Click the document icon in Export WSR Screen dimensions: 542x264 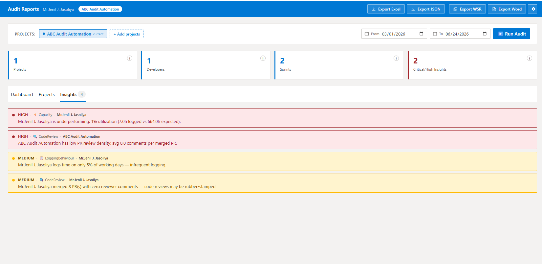click(455, 9)
